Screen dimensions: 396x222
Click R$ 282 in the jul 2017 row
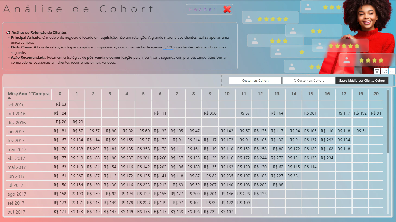260,185
